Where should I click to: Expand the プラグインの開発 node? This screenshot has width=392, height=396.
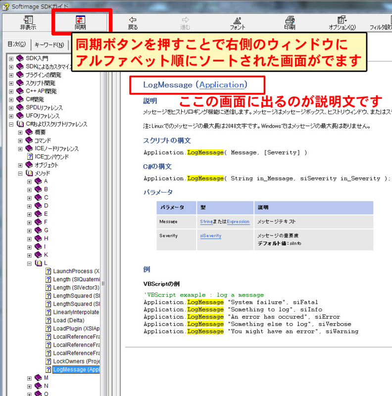point(11,75)
